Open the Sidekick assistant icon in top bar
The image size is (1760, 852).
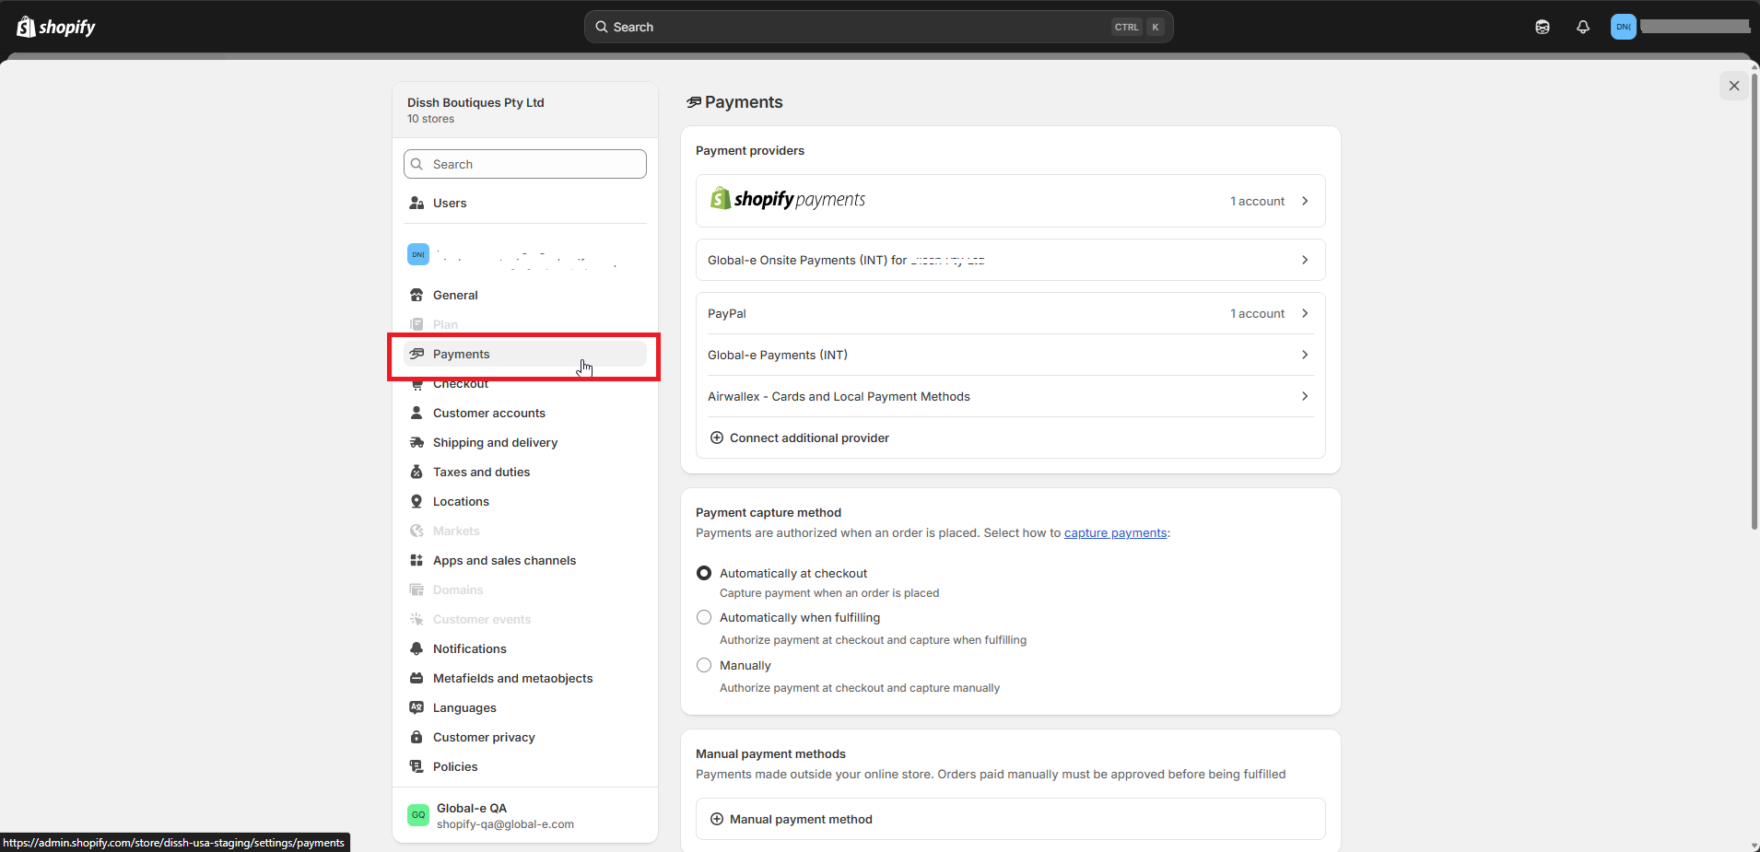(1543, 27)
